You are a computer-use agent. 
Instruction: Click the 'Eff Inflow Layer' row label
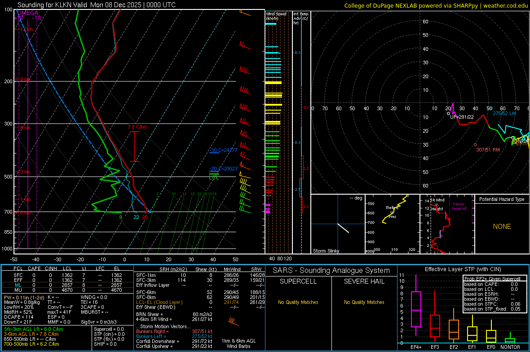(x=152, y=285)
